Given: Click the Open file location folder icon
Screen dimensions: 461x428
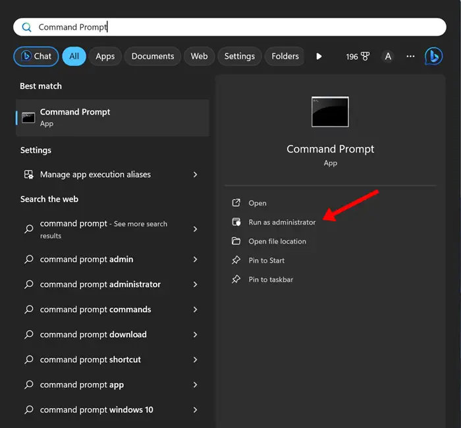Looking at the screenshot, I should tap(236, 241).
